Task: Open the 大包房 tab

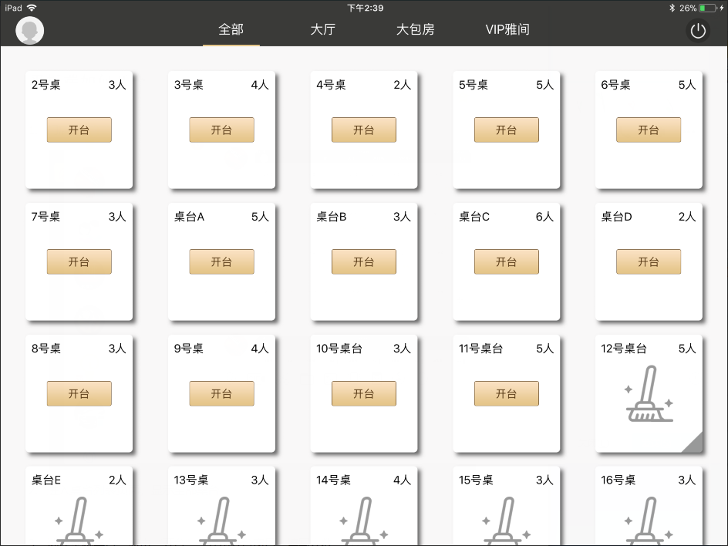Action: pyautogui.click(x=415, y=30)
